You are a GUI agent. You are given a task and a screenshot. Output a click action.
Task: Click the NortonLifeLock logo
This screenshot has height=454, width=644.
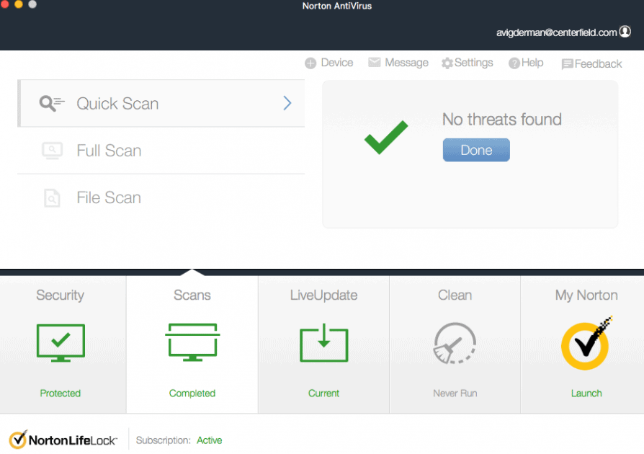pos(63,440)
